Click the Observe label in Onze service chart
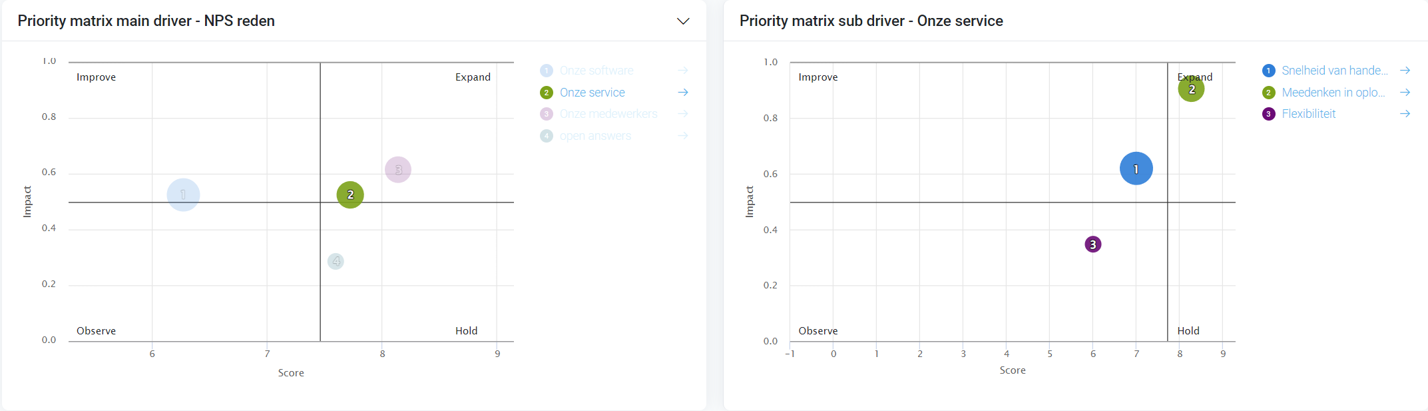This screenshot has height=411, width=1428. pos(818,331)
